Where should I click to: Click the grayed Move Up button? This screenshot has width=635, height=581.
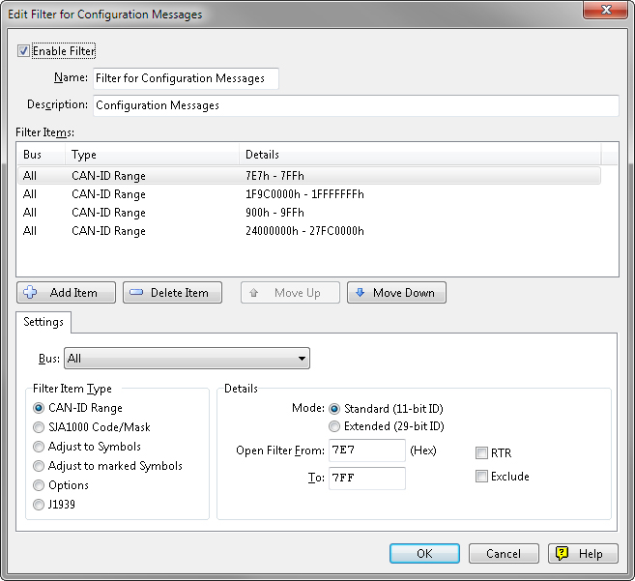(x=290, y=293)
